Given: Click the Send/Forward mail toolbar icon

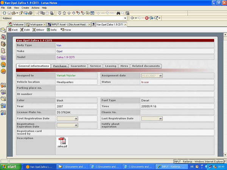Looking at the screenshot, I should click(x=25, y=13).
